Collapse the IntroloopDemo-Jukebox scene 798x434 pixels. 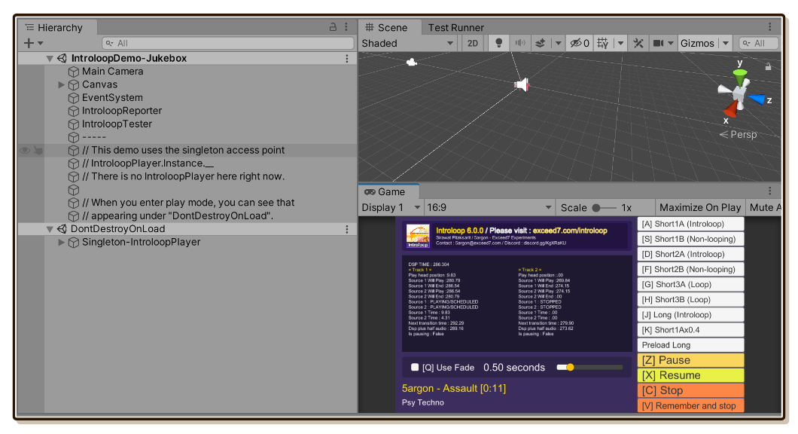[50, 59]
